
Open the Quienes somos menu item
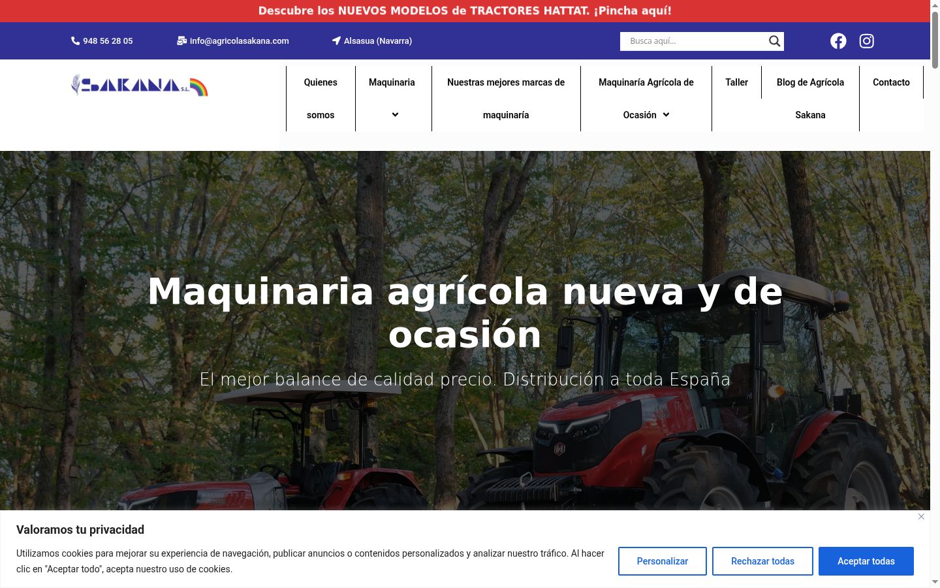[x=321, y=99]
